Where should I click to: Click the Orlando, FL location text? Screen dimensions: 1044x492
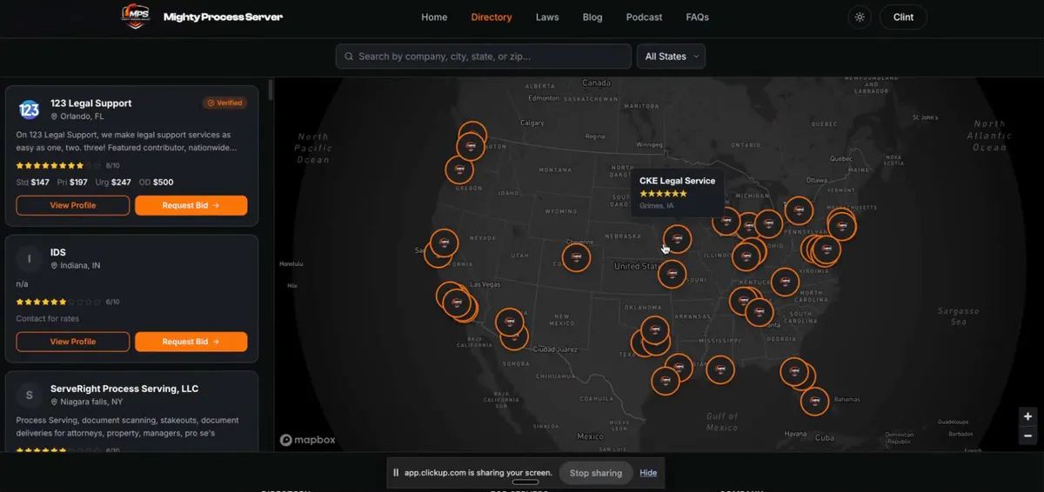pos(82,116)
